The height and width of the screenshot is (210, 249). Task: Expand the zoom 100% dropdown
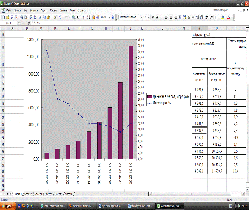coord(110,17)
